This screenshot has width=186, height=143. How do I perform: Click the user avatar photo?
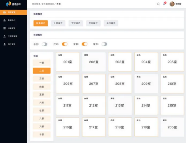click(172, 4)
